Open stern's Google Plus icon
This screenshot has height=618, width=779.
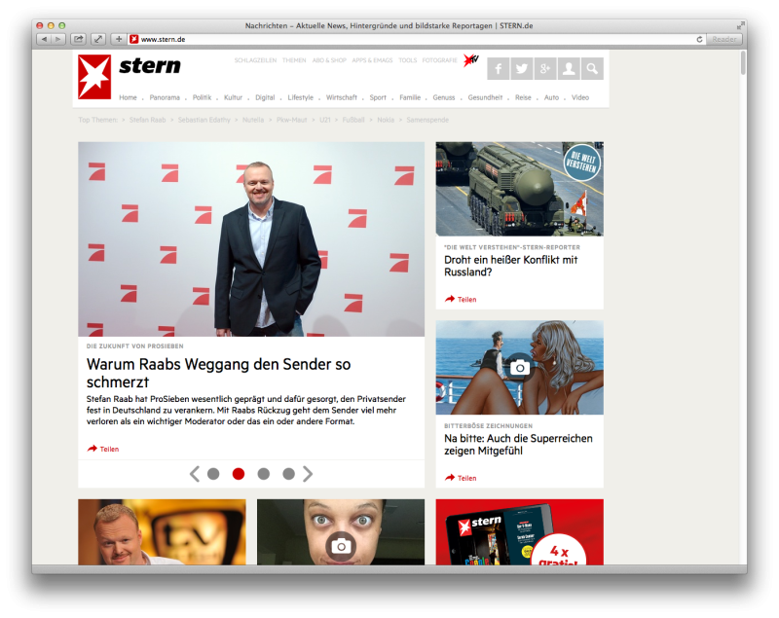pyautogui.click(x=545, y=68)
